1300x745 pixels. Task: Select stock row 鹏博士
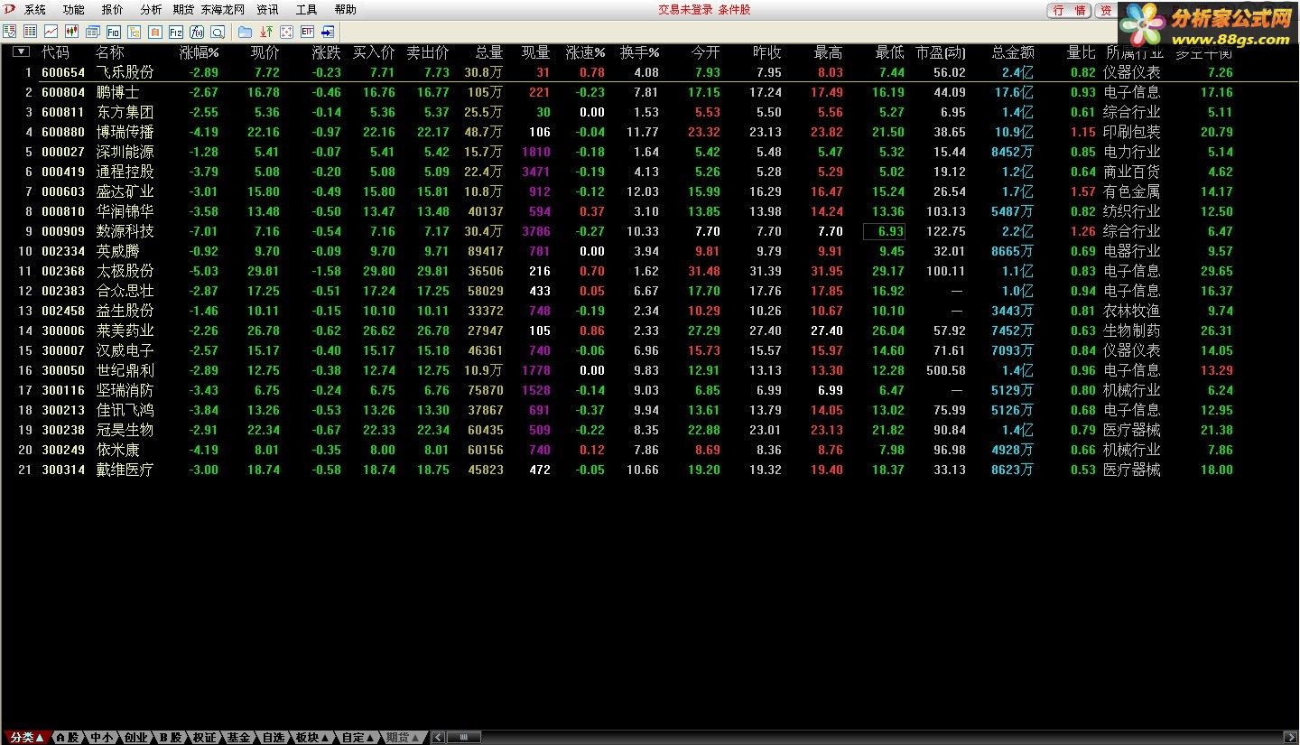650,92
